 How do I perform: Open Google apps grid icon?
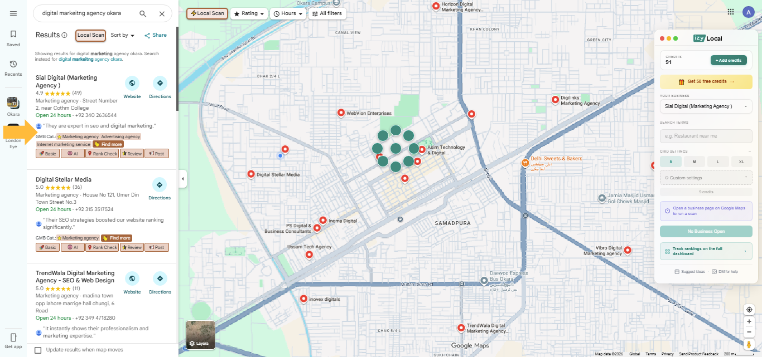[731, 12]
